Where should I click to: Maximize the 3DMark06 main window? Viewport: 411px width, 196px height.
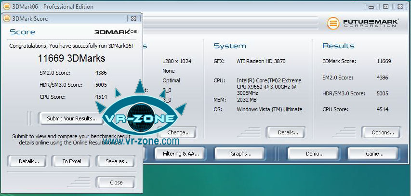385,7
